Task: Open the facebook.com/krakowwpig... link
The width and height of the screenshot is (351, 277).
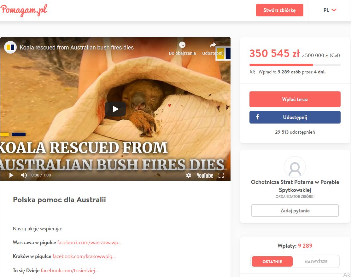Action: (84, 257)
